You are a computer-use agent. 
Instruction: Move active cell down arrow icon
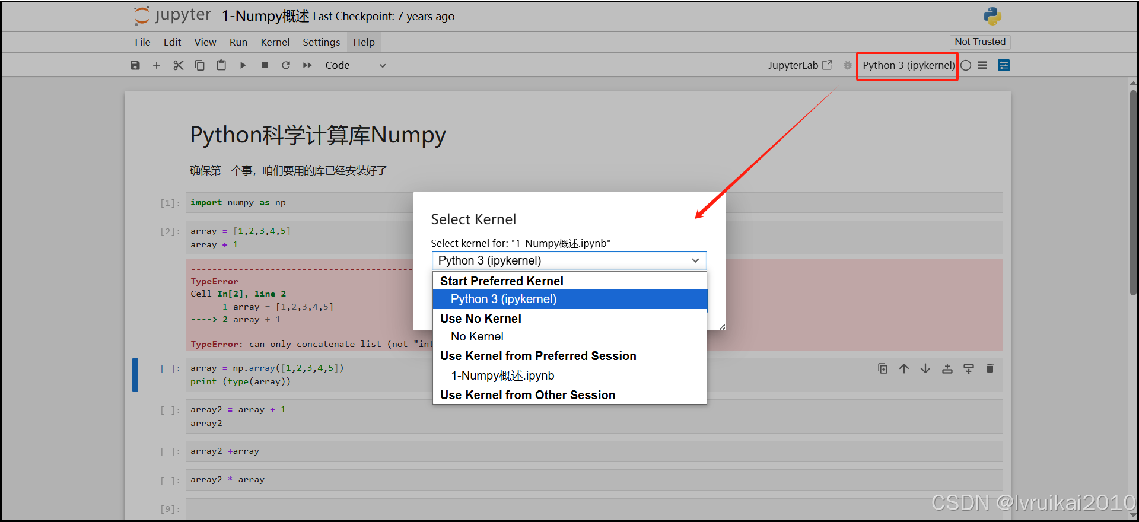coord(925,368)
